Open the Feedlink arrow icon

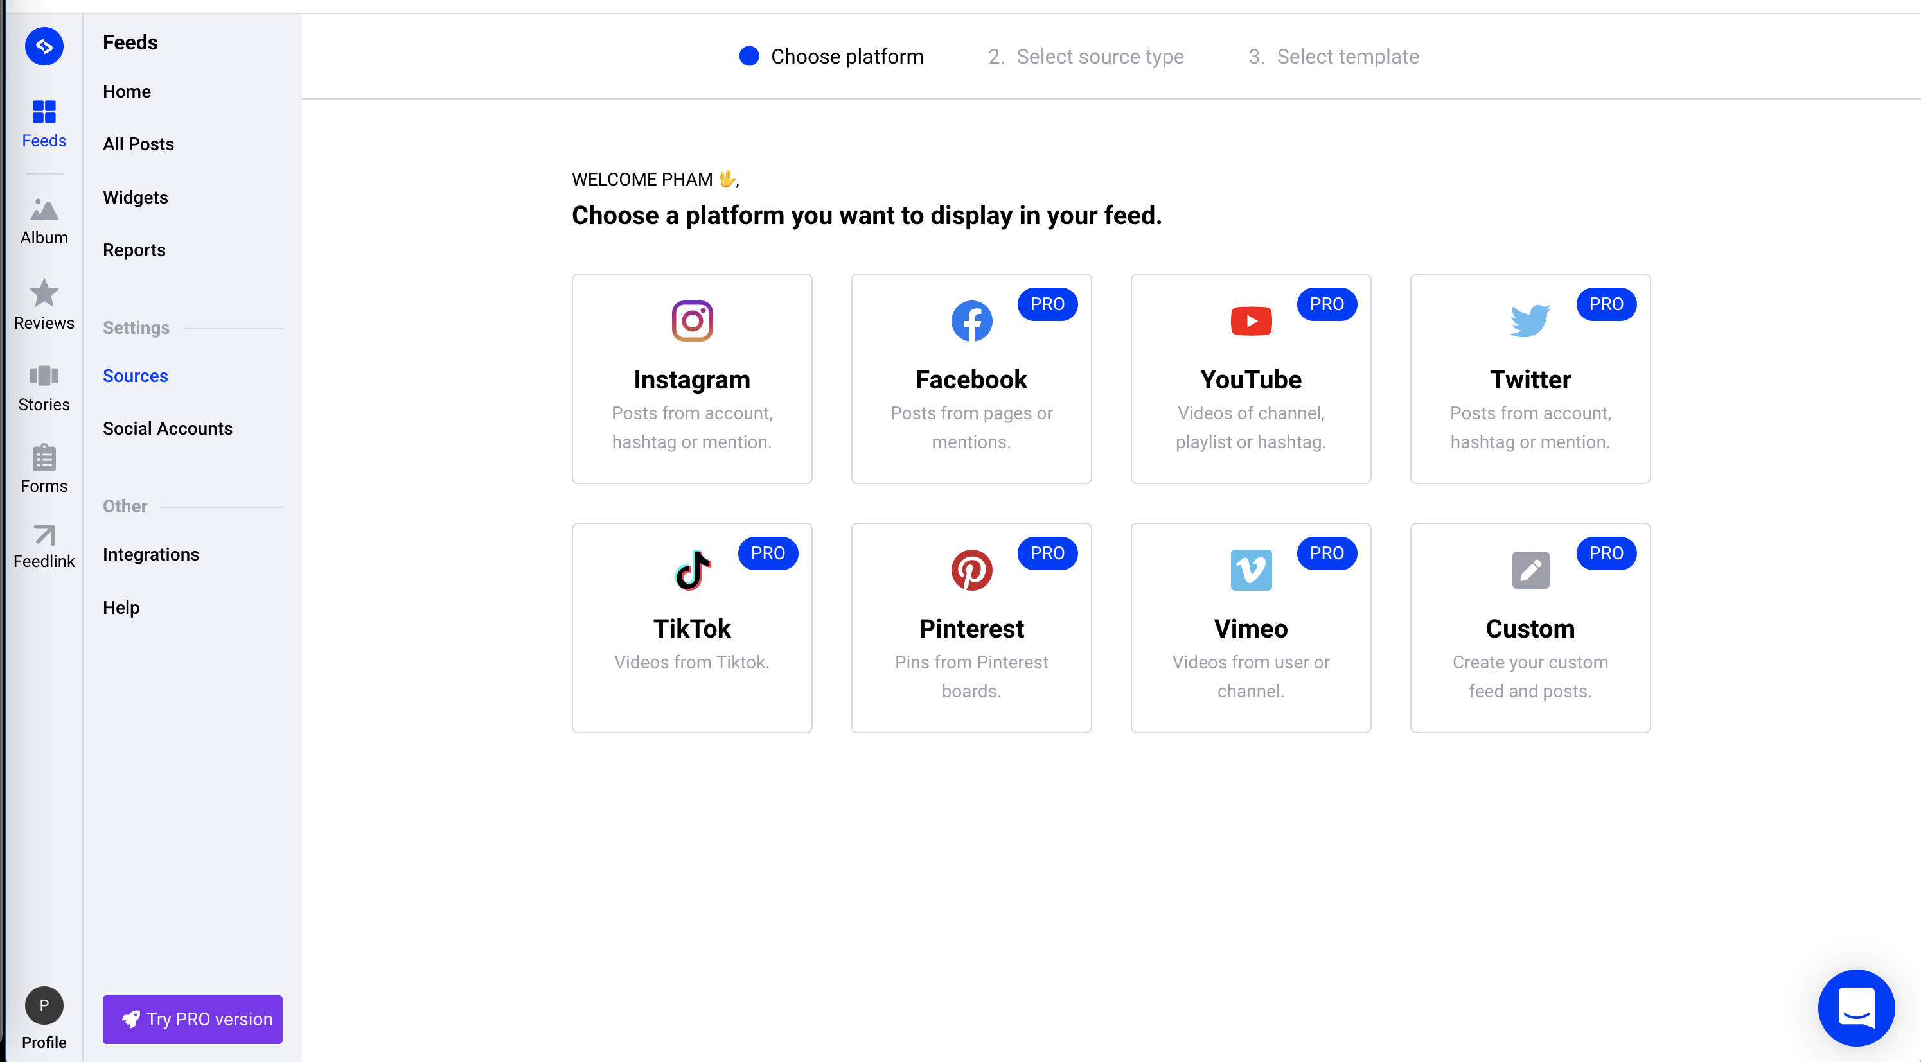tap(44, 535)
